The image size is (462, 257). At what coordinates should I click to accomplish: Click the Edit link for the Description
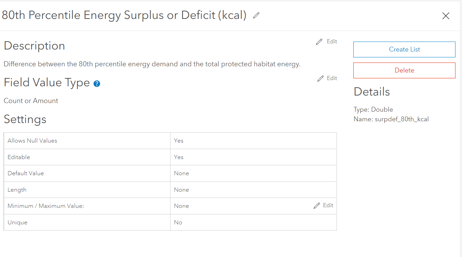[331, 41]
